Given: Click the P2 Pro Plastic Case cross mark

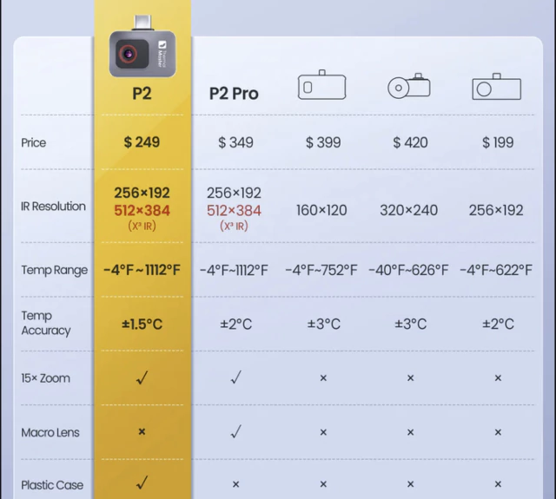Looking at the screenshot, I should tap(235, 484).
